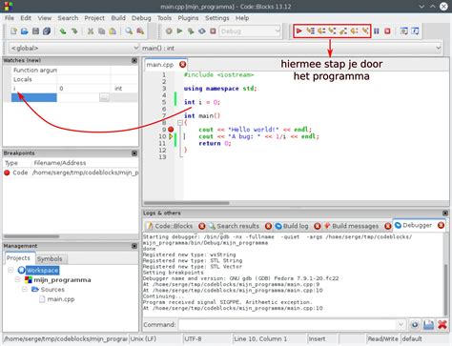Click the Save all files icon
452x346 pixels.
click(x=47, y=31)
